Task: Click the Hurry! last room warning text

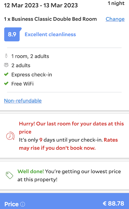Action: point(71,128)
